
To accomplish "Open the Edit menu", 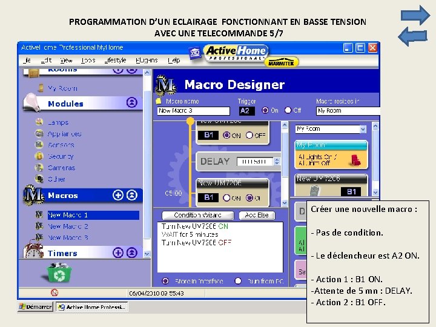I will click(x=46, y=60).
